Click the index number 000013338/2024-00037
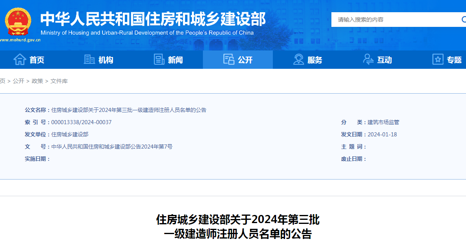This screenshot has width=466, height=241. pos(81,122)
